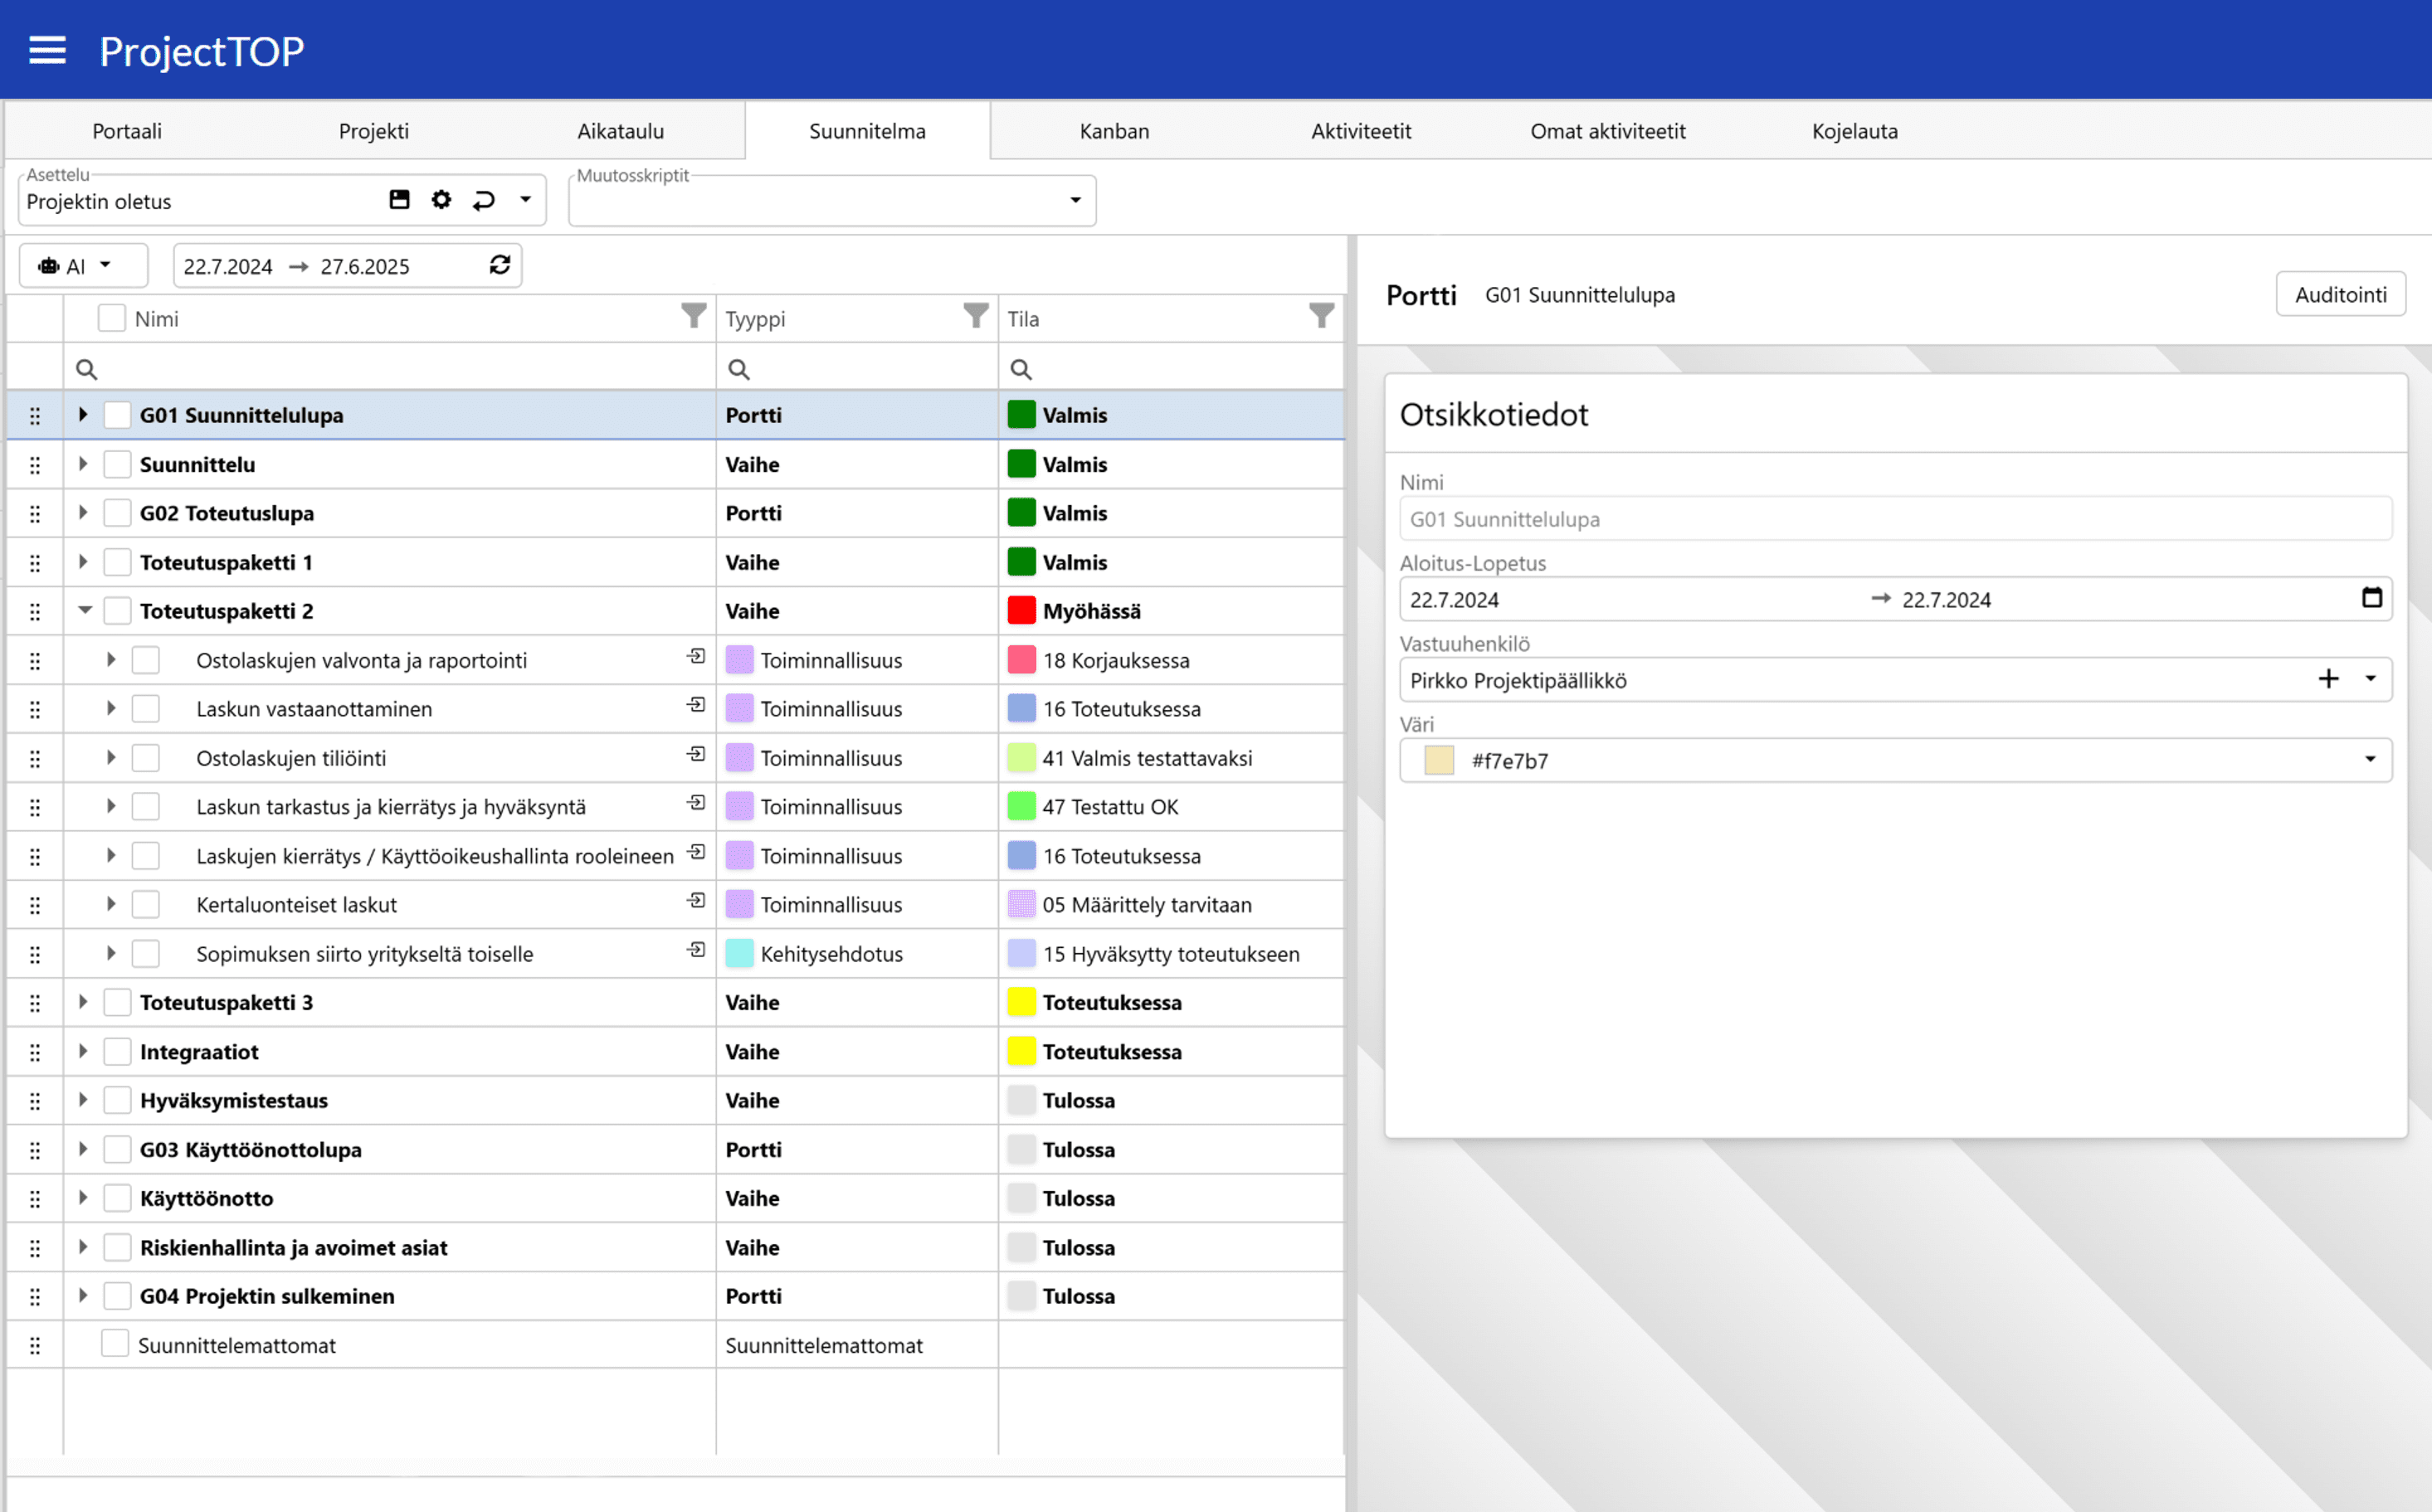
Task: Click the save layout floppy icon
Action: click(x=399, y=200)
